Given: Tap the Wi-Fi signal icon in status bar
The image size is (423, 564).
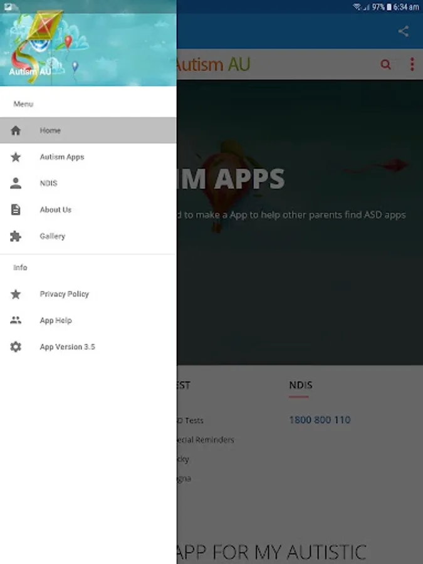Looking at the screenshot, I should click(357, 7).
